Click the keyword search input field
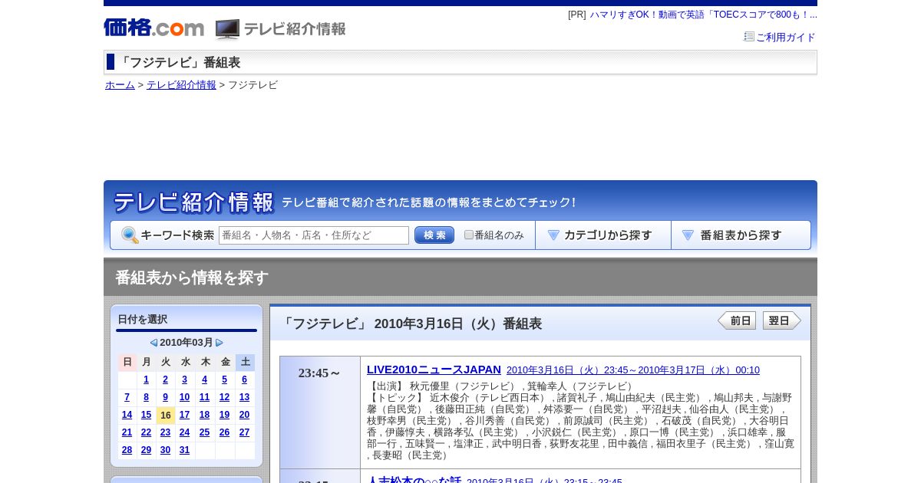 click(314, 235)
